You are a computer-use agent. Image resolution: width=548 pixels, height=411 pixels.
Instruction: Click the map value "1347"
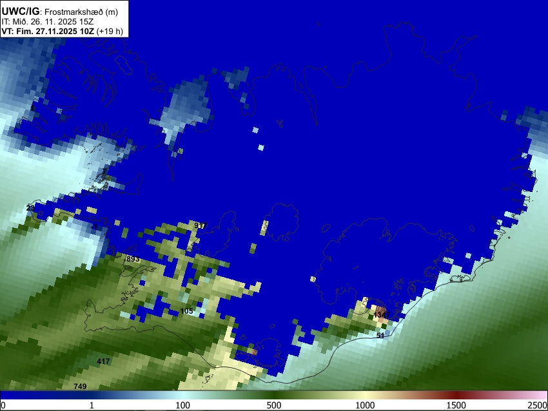[x=382, y=315]
